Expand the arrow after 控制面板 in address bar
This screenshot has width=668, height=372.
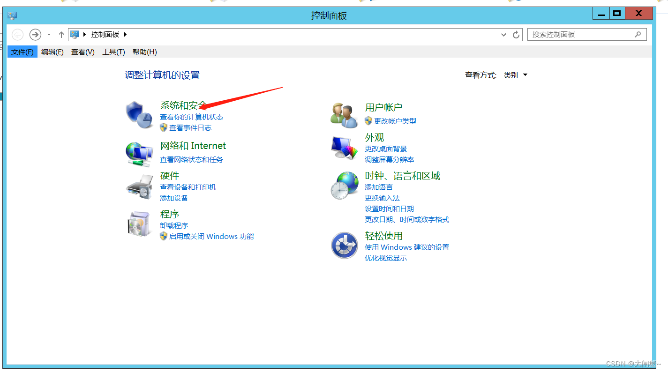[x=125, y=35]
